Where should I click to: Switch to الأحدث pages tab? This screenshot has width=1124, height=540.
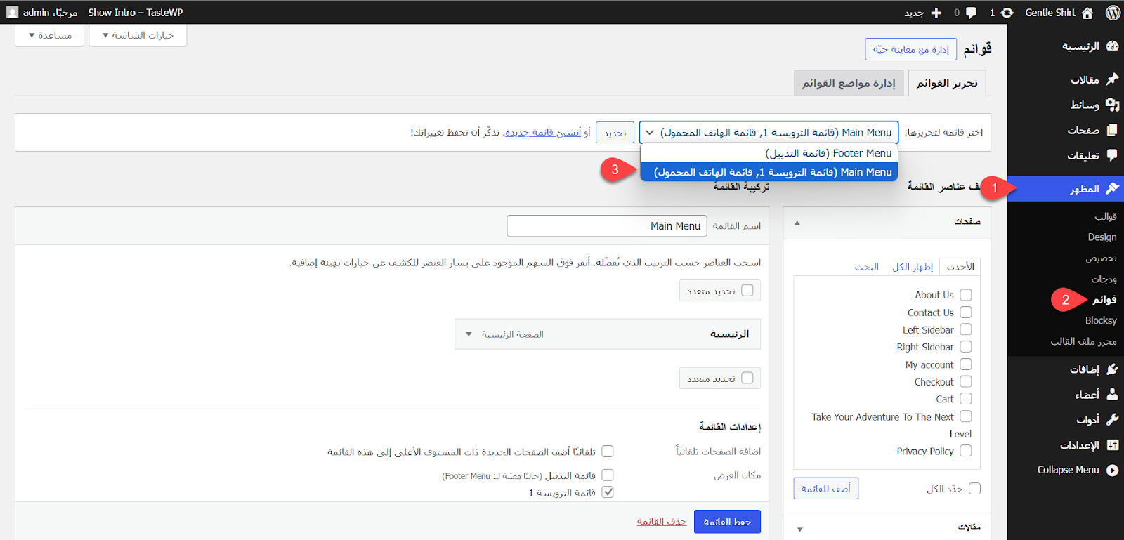[x=960, y=267]
